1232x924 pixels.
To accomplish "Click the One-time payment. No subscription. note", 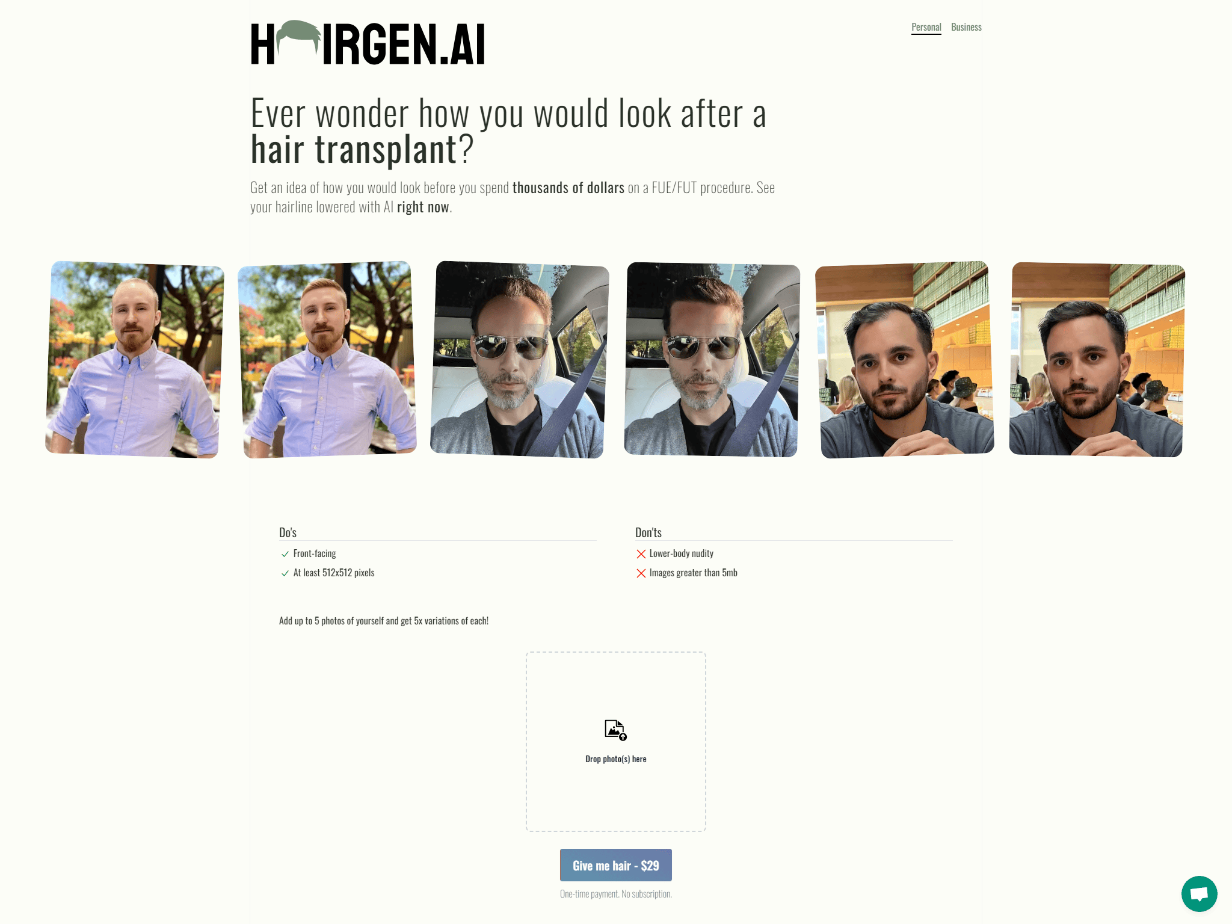I will coord(615,894).
